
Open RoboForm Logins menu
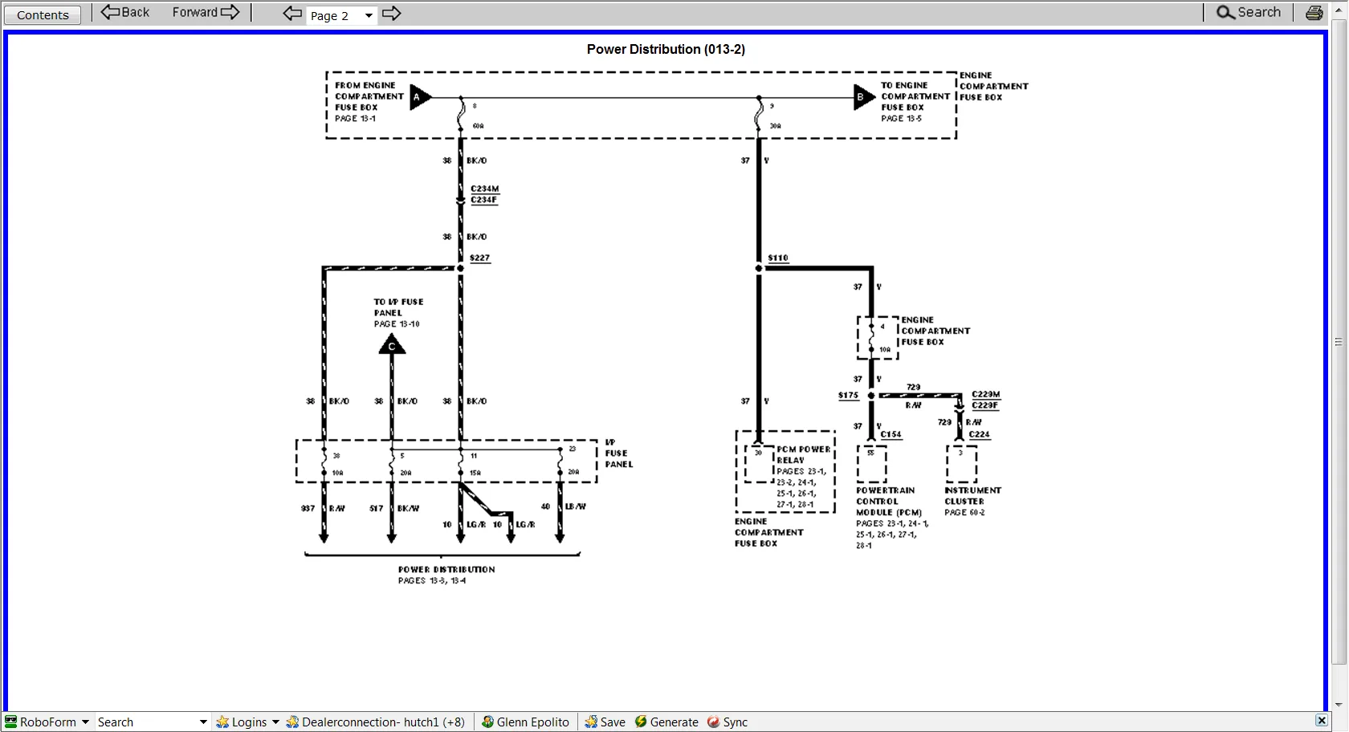247,722
